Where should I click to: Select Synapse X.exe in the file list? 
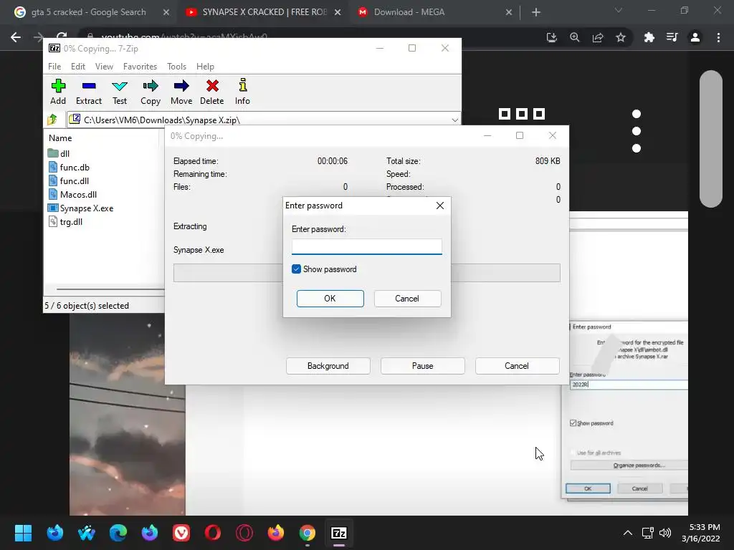click(80, 208)
